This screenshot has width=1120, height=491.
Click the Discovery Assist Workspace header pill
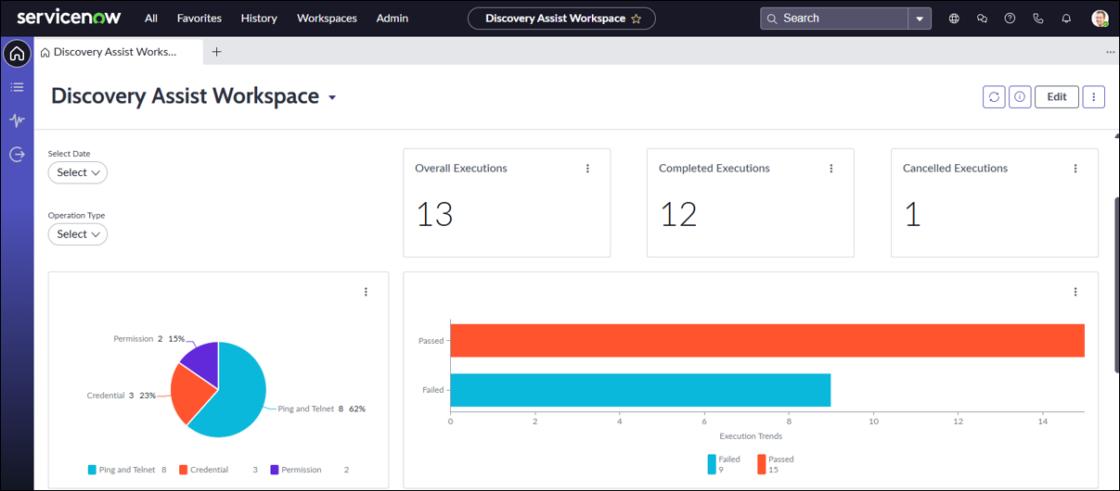(561, 19)
